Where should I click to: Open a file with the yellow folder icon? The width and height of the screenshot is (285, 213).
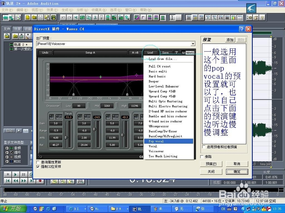coord(34,18)
